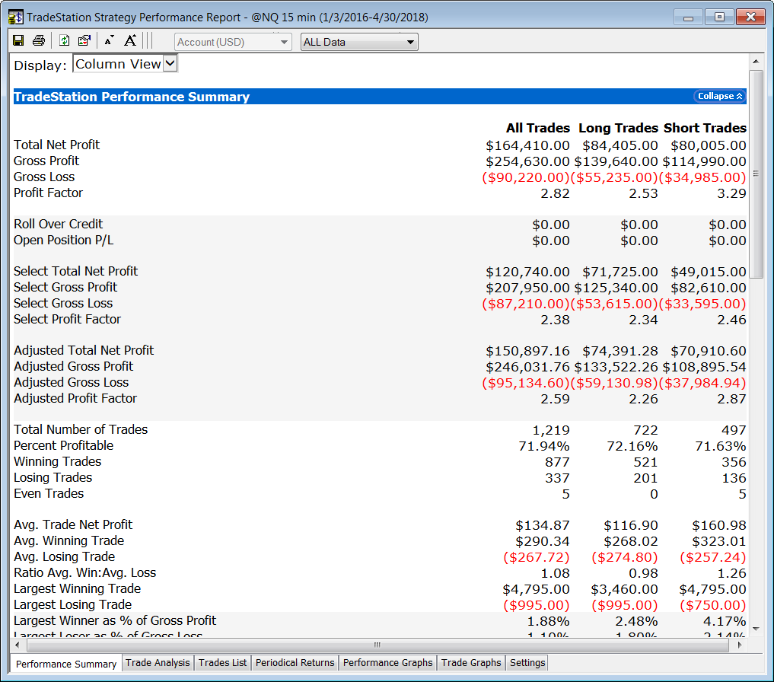Switch to the Performance Summary tab
Viewport: 774px width, 682px height.
click(x=66, y=664)
